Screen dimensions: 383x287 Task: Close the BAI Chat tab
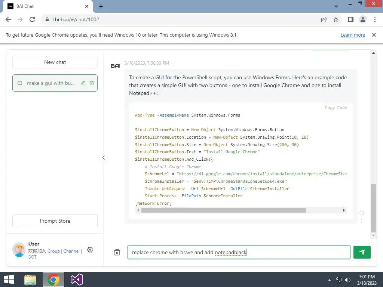(x=87, y=6)
